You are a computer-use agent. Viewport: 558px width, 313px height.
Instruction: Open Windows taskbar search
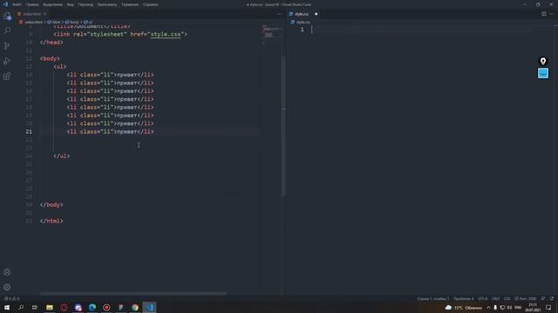click(21, 307)
